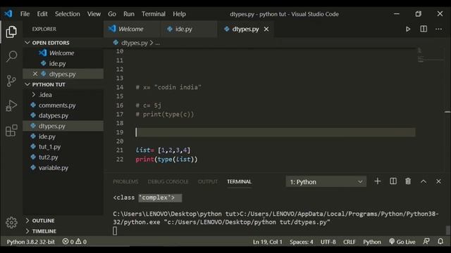Switch to the Problems panel tab
This screenshot has height=253, width=451.
click(125, 181)
